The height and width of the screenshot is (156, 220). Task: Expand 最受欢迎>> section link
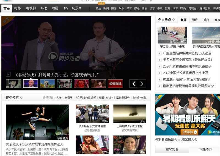pyautogui.click(x=14, y=98)
